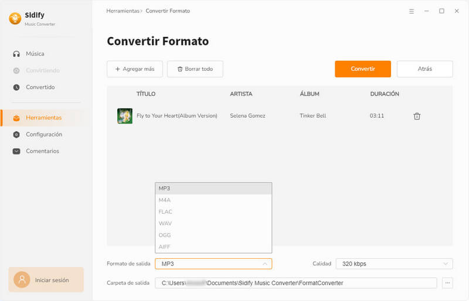The height and width of the screenshot is (301, 469).
Task: Click Herramientas breadcrumb link
Action: pos(123,11)
